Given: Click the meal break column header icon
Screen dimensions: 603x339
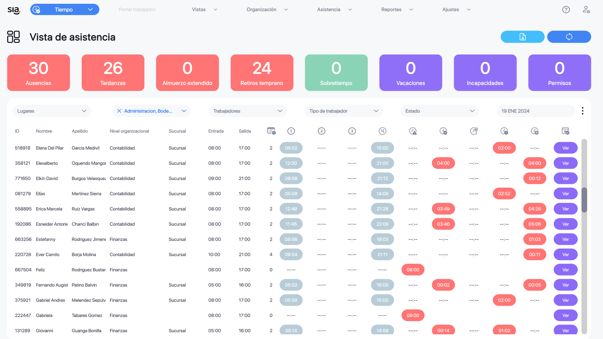Looking at the screenshot, I should coord(474,131).
